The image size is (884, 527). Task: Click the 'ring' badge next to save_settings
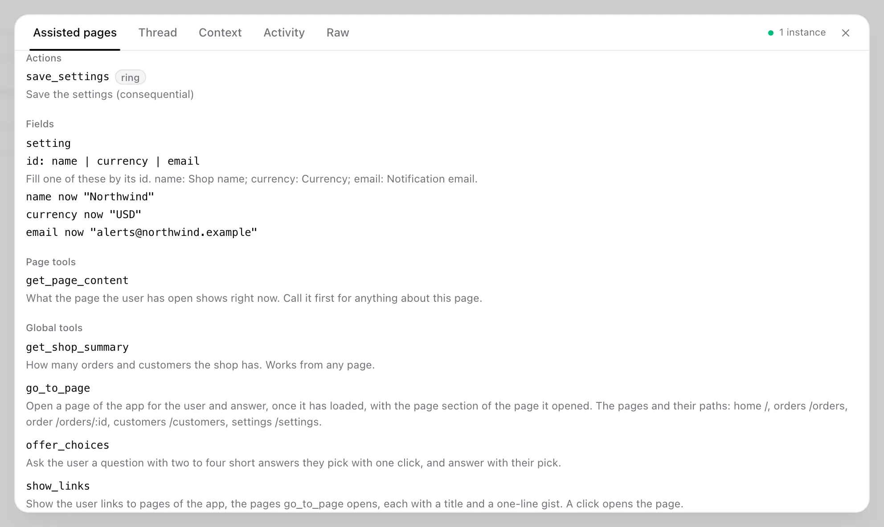(x=130, y=77)
